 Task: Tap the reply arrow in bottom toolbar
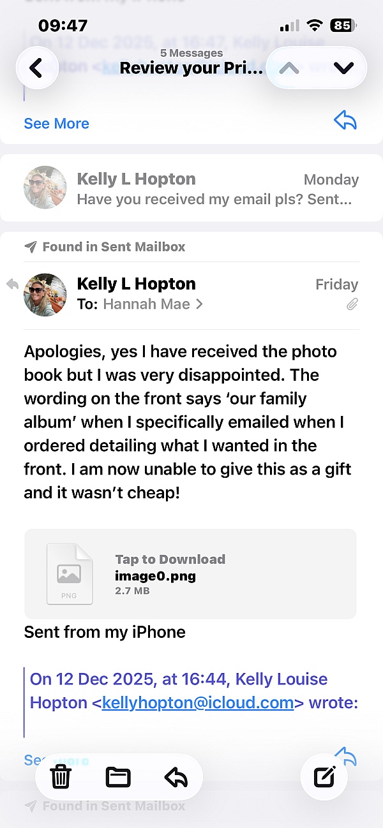(x=176, y=777)
